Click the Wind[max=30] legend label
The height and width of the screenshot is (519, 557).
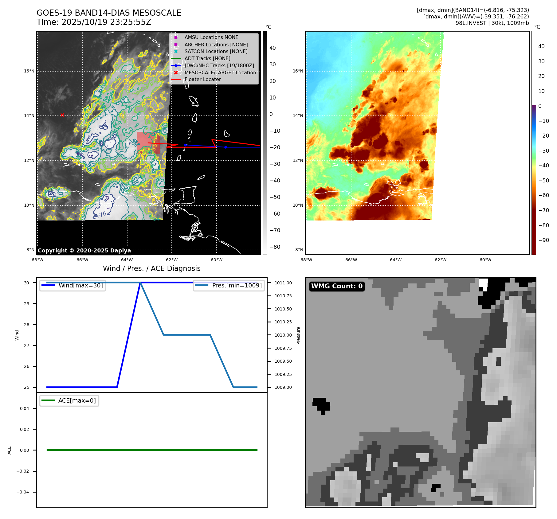80,286
